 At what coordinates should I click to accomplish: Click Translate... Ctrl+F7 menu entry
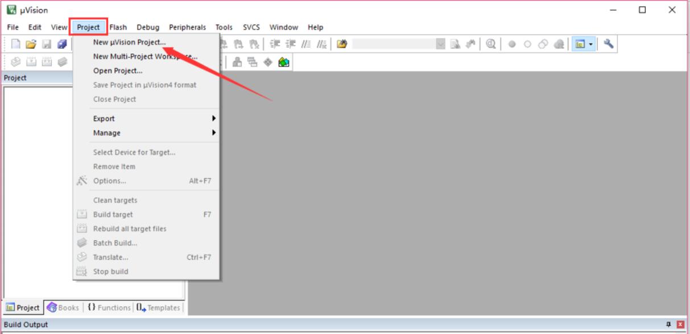(x=146, y=257)
